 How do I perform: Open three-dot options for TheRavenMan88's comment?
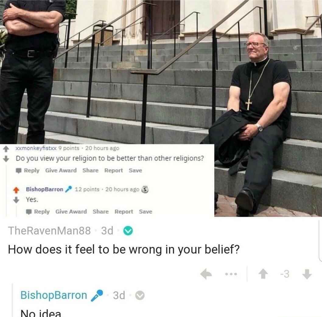(x=231, y=274)
